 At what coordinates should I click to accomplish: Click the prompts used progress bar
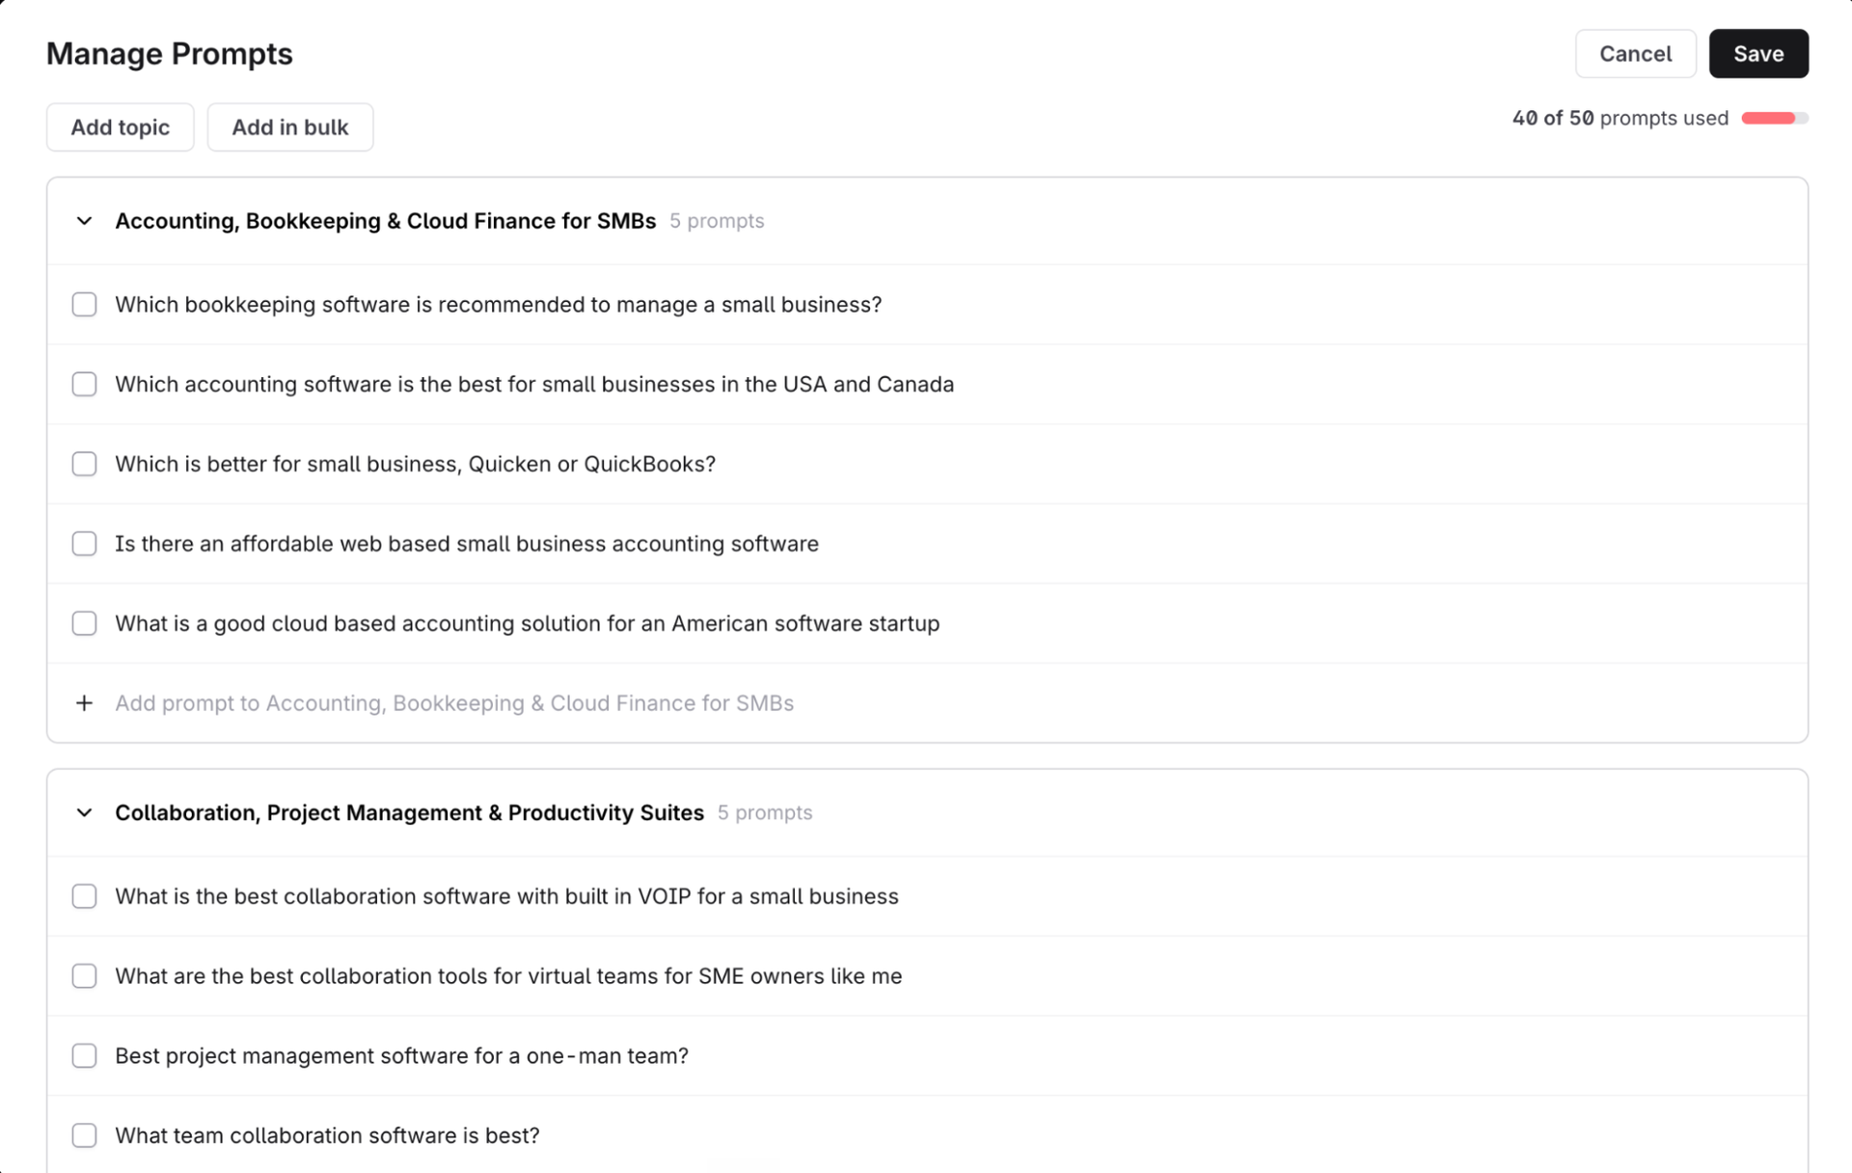[1774, 119]
